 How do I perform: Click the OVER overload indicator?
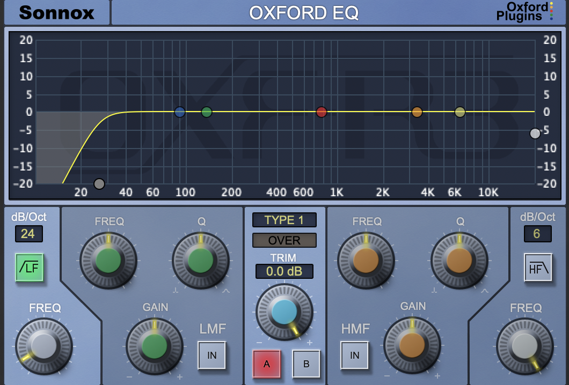(284, 240)
